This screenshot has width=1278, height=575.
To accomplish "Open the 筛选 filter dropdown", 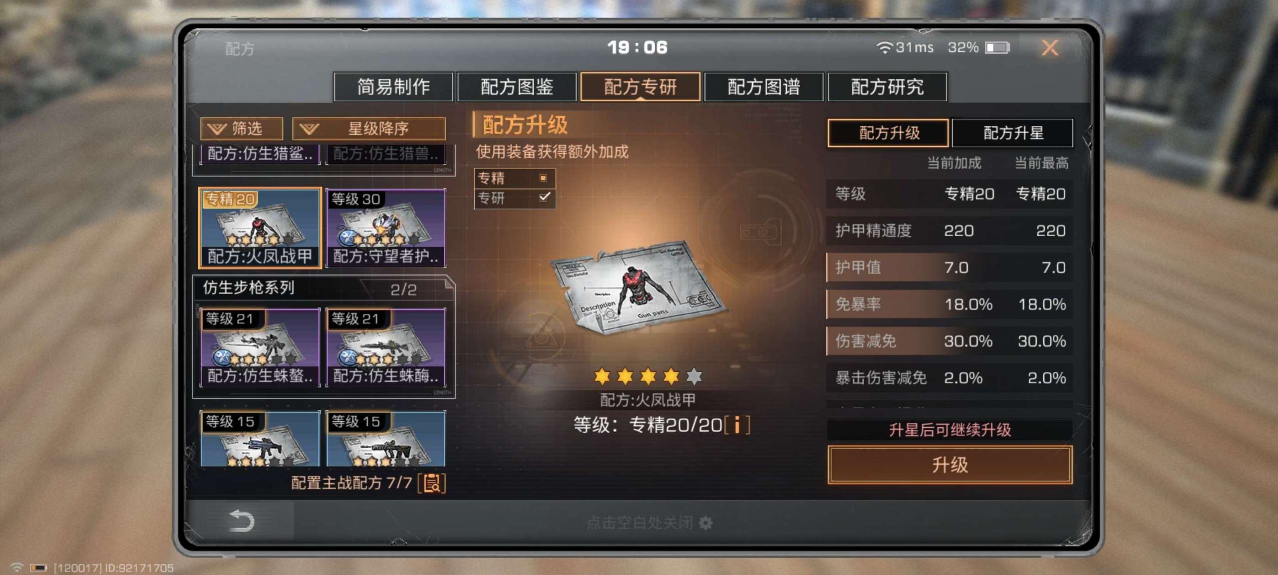I will (242, 129).
